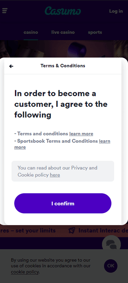Image resolution: width=128 pixels, height=283 pixels.
Task: Click the Log in link
Action: [x=116, y=11]
